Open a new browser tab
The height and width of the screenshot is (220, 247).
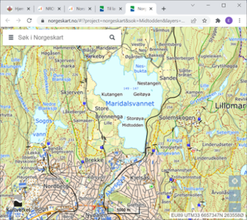click(x=164, y=9)
